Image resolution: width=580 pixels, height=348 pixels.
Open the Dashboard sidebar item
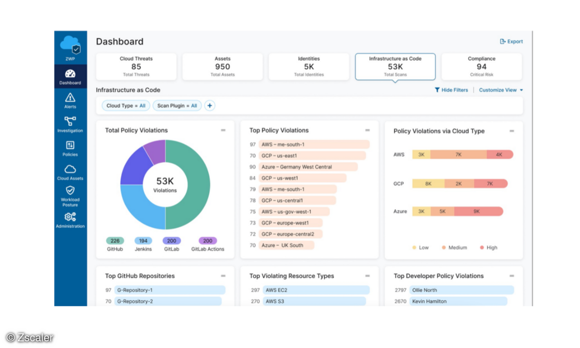click(x=71, y=77)
